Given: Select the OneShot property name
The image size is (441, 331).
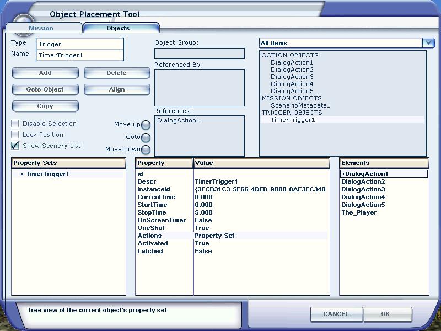Looking at the screenshot, I should (x=151, y=228).
